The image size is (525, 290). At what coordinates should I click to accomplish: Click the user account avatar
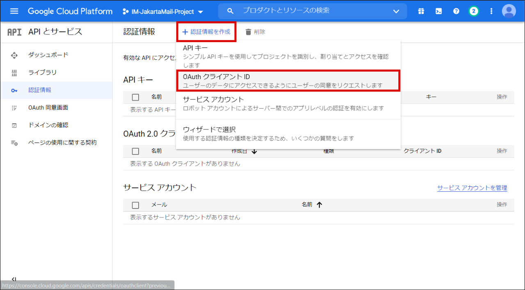pyautogui.click(x=509, y=11)
